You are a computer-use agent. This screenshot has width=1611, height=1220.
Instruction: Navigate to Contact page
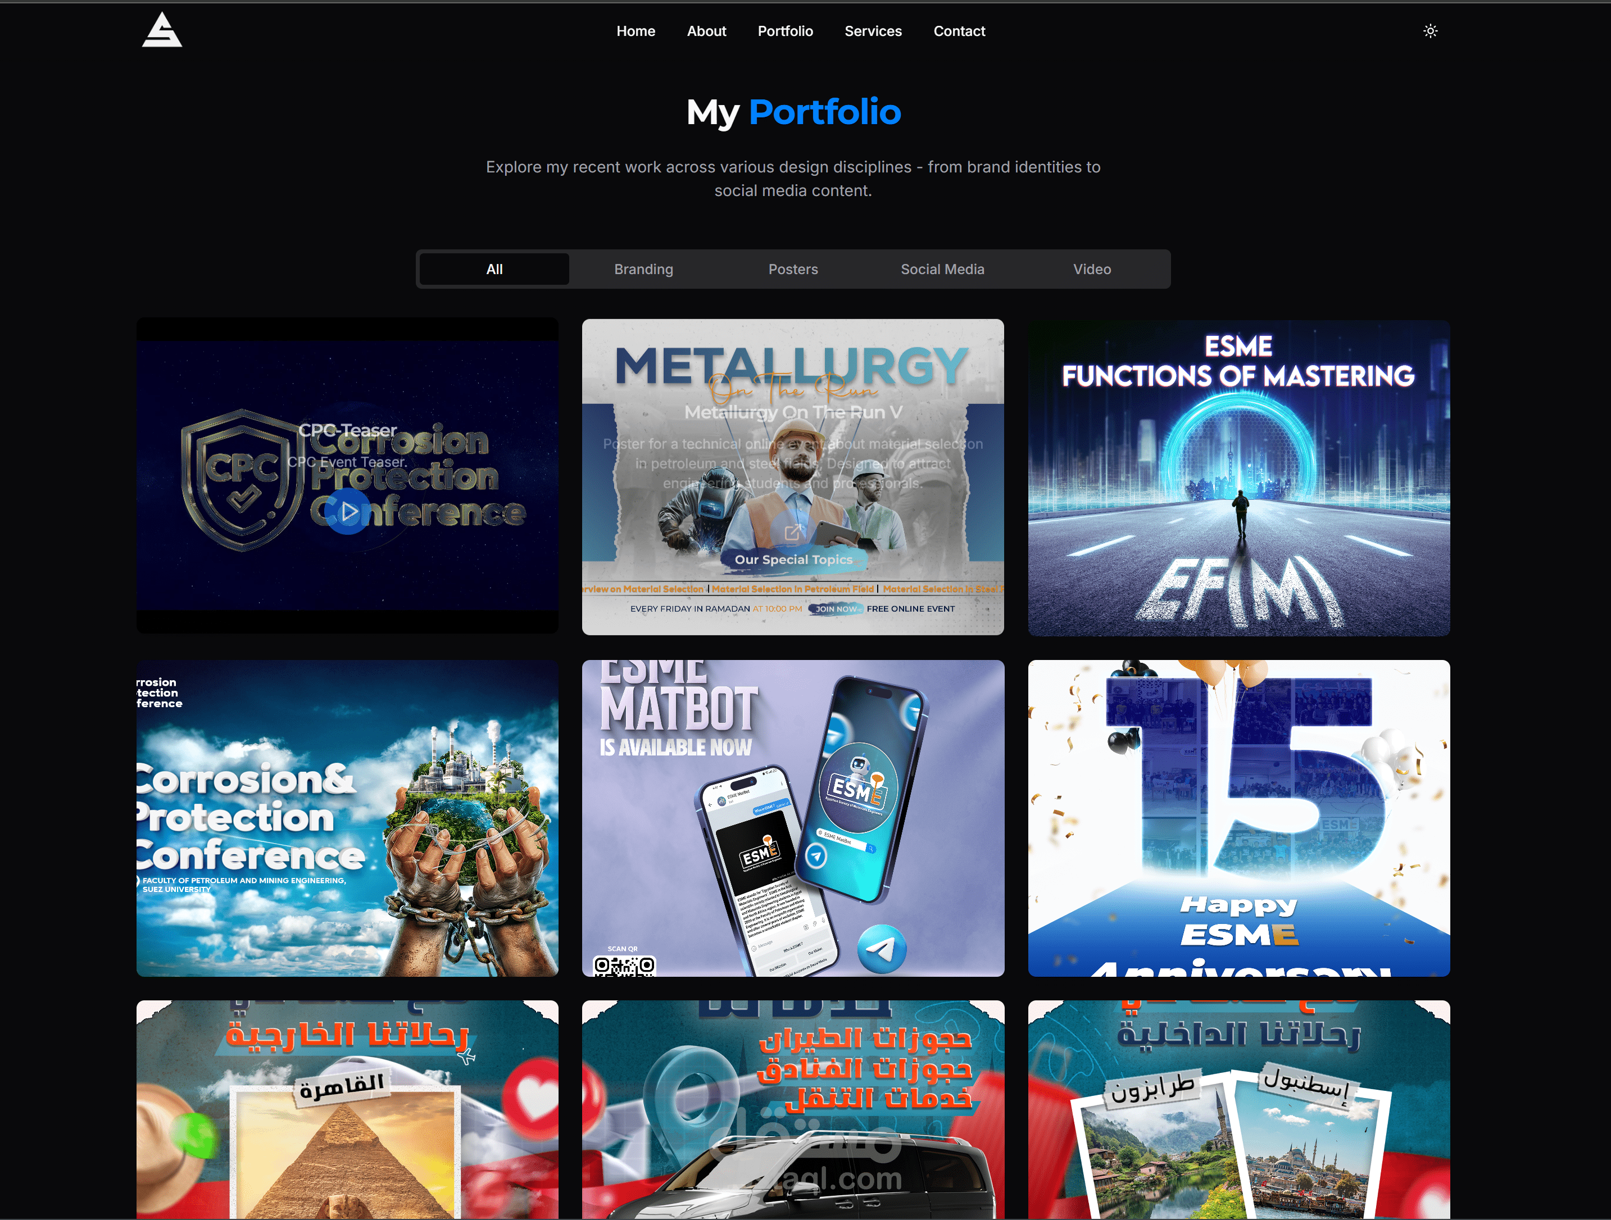[x=959, y=31]
